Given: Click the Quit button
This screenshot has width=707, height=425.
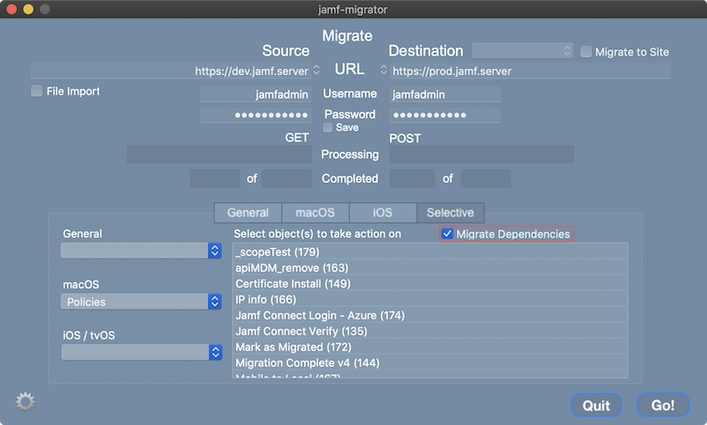Looking at the screenshot, I should (596, 406).
